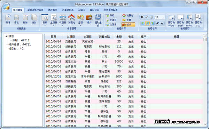Click the 收支 column header
Viewport: 209px width, 129px height.
(x=131, y=37)
